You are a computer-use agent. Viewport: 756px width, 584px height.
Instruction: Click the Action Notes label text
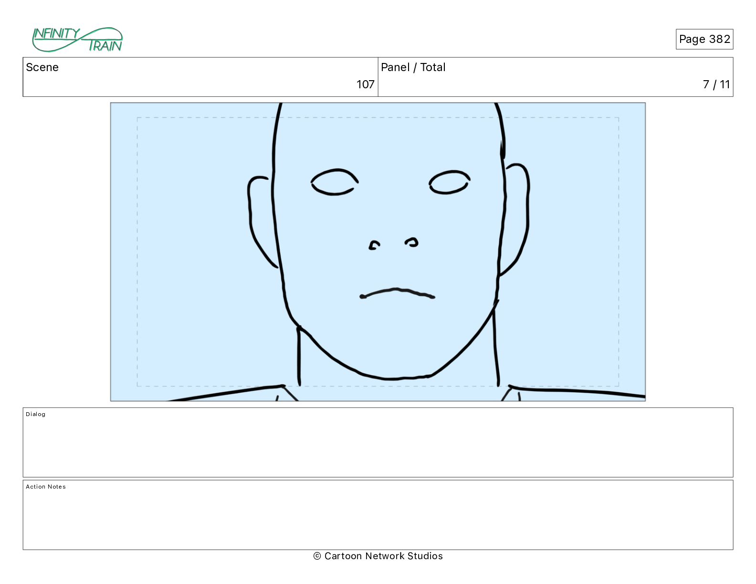point(46,487)
